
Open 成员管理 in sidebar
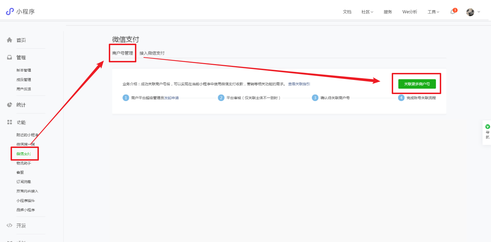coord(24,80)
